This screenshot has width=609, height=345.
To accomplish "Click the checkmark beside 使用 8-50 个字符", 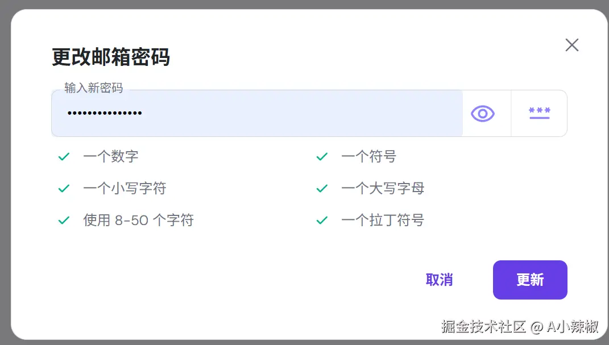I will pyautogui.click(x=64, y=220).
